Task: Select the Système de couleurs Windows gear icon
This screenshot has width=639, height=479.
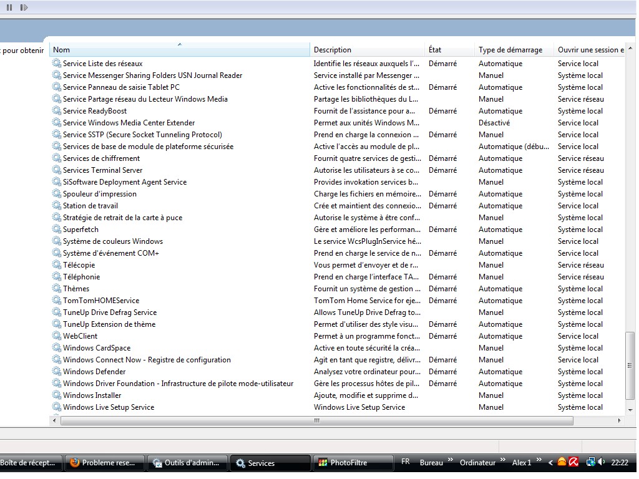Action: click(x=56, y=241)
